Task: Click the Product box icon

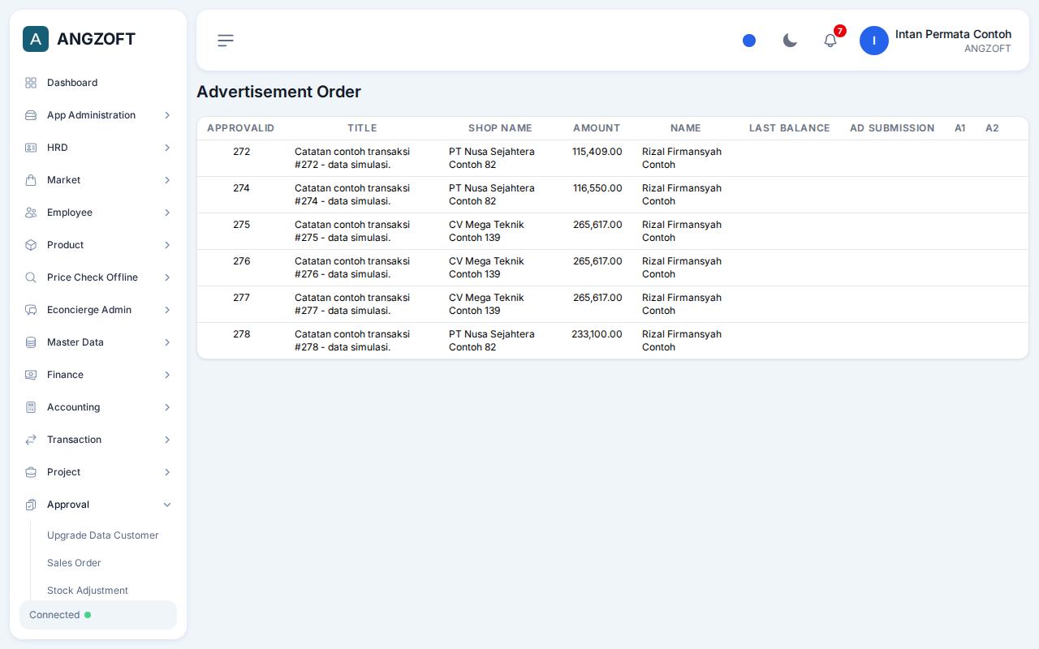Action: pos(31,245)
